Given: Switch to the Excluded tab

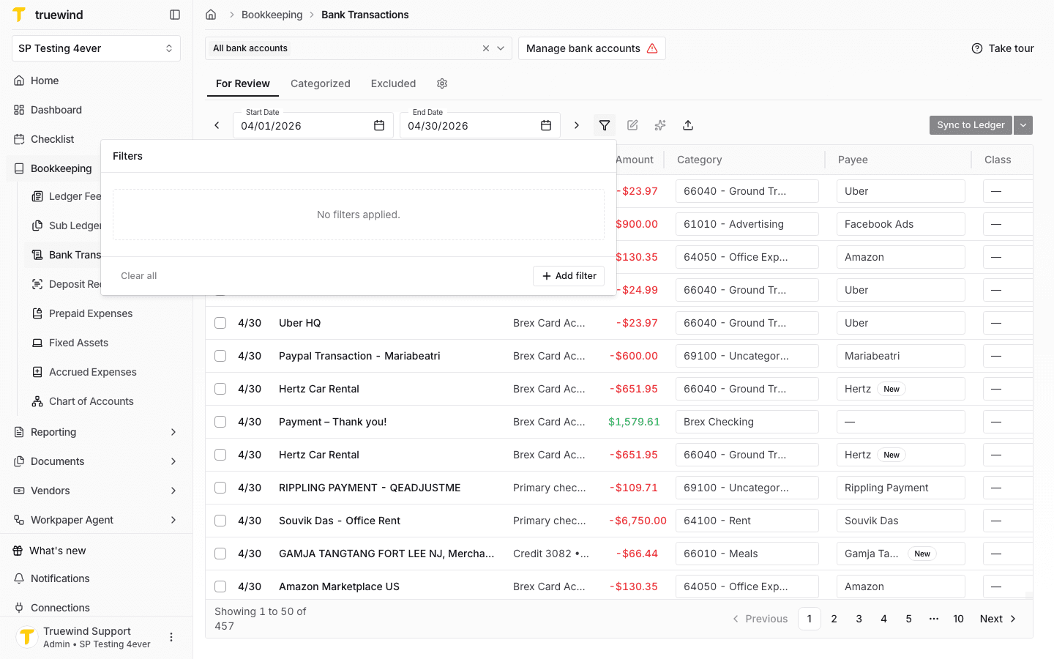Looking at the screenshot, I should [x=393, y=83].
